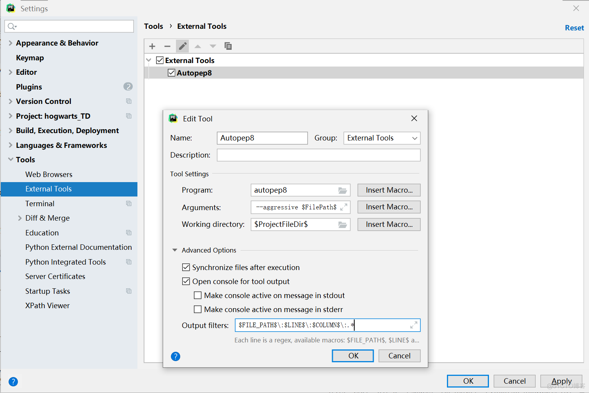This screenshot has width=589, height=393.
Task: Expand Project: hogwarts_TD settings
Action: [x=11, y=116]
